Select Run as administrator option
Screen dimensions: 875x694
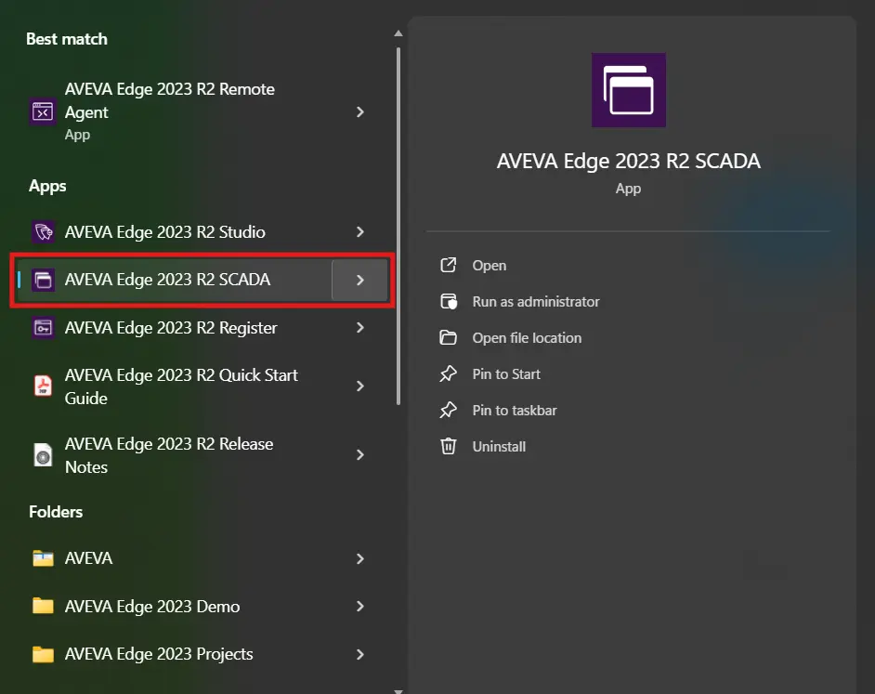(535, 302)
